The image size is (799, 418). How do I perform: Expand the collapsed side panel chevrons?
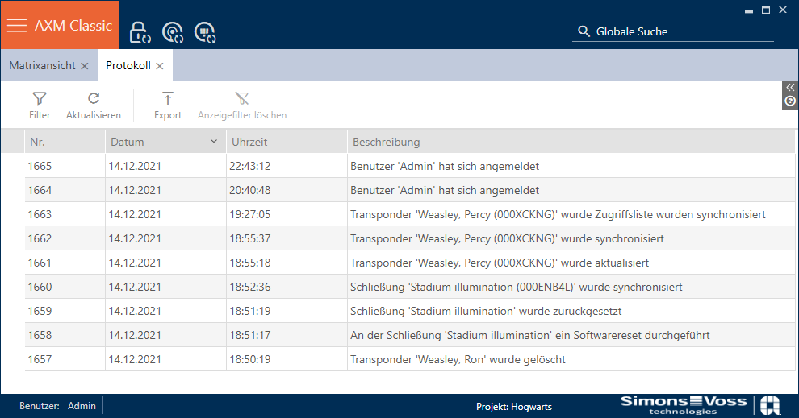click(x=790, y=88)
